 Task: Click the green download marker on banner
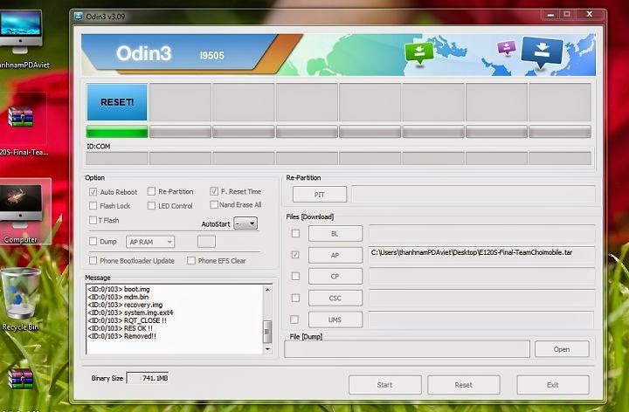tap(419, 52)
